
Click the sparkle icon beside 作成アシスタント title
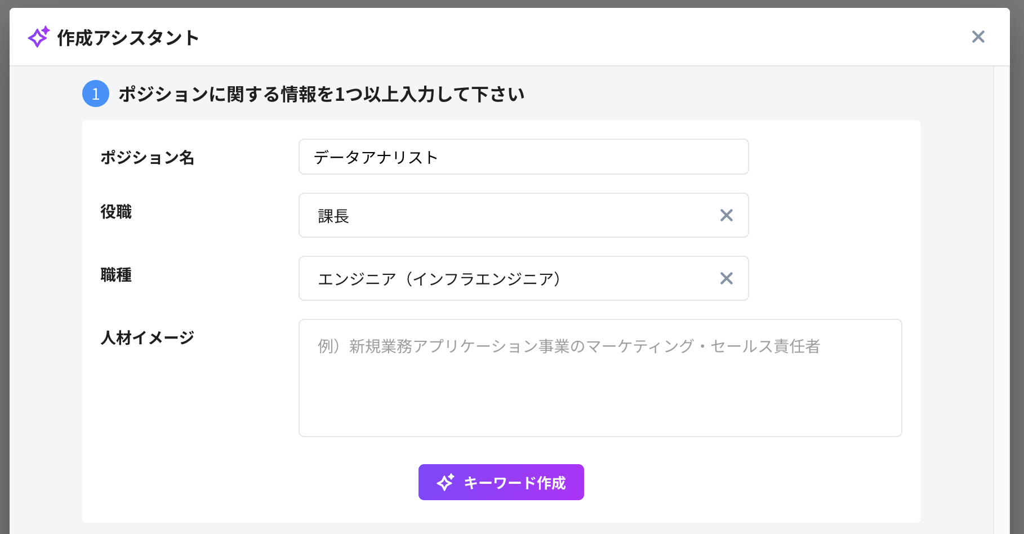(x=37, y=37)
